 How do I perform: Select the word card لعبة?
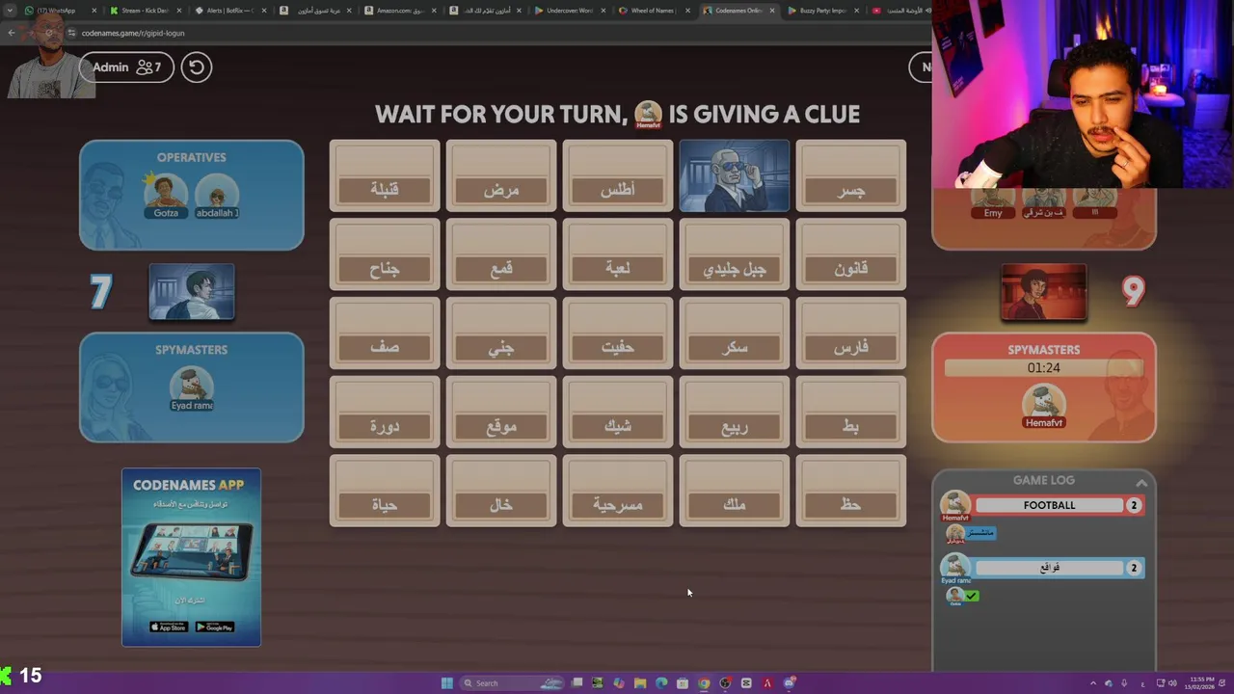coord(618,254)
